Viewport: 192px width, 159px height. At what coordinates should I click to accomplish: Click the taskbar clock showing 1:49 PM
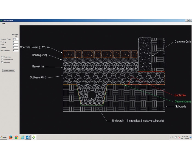click(185, 137)
